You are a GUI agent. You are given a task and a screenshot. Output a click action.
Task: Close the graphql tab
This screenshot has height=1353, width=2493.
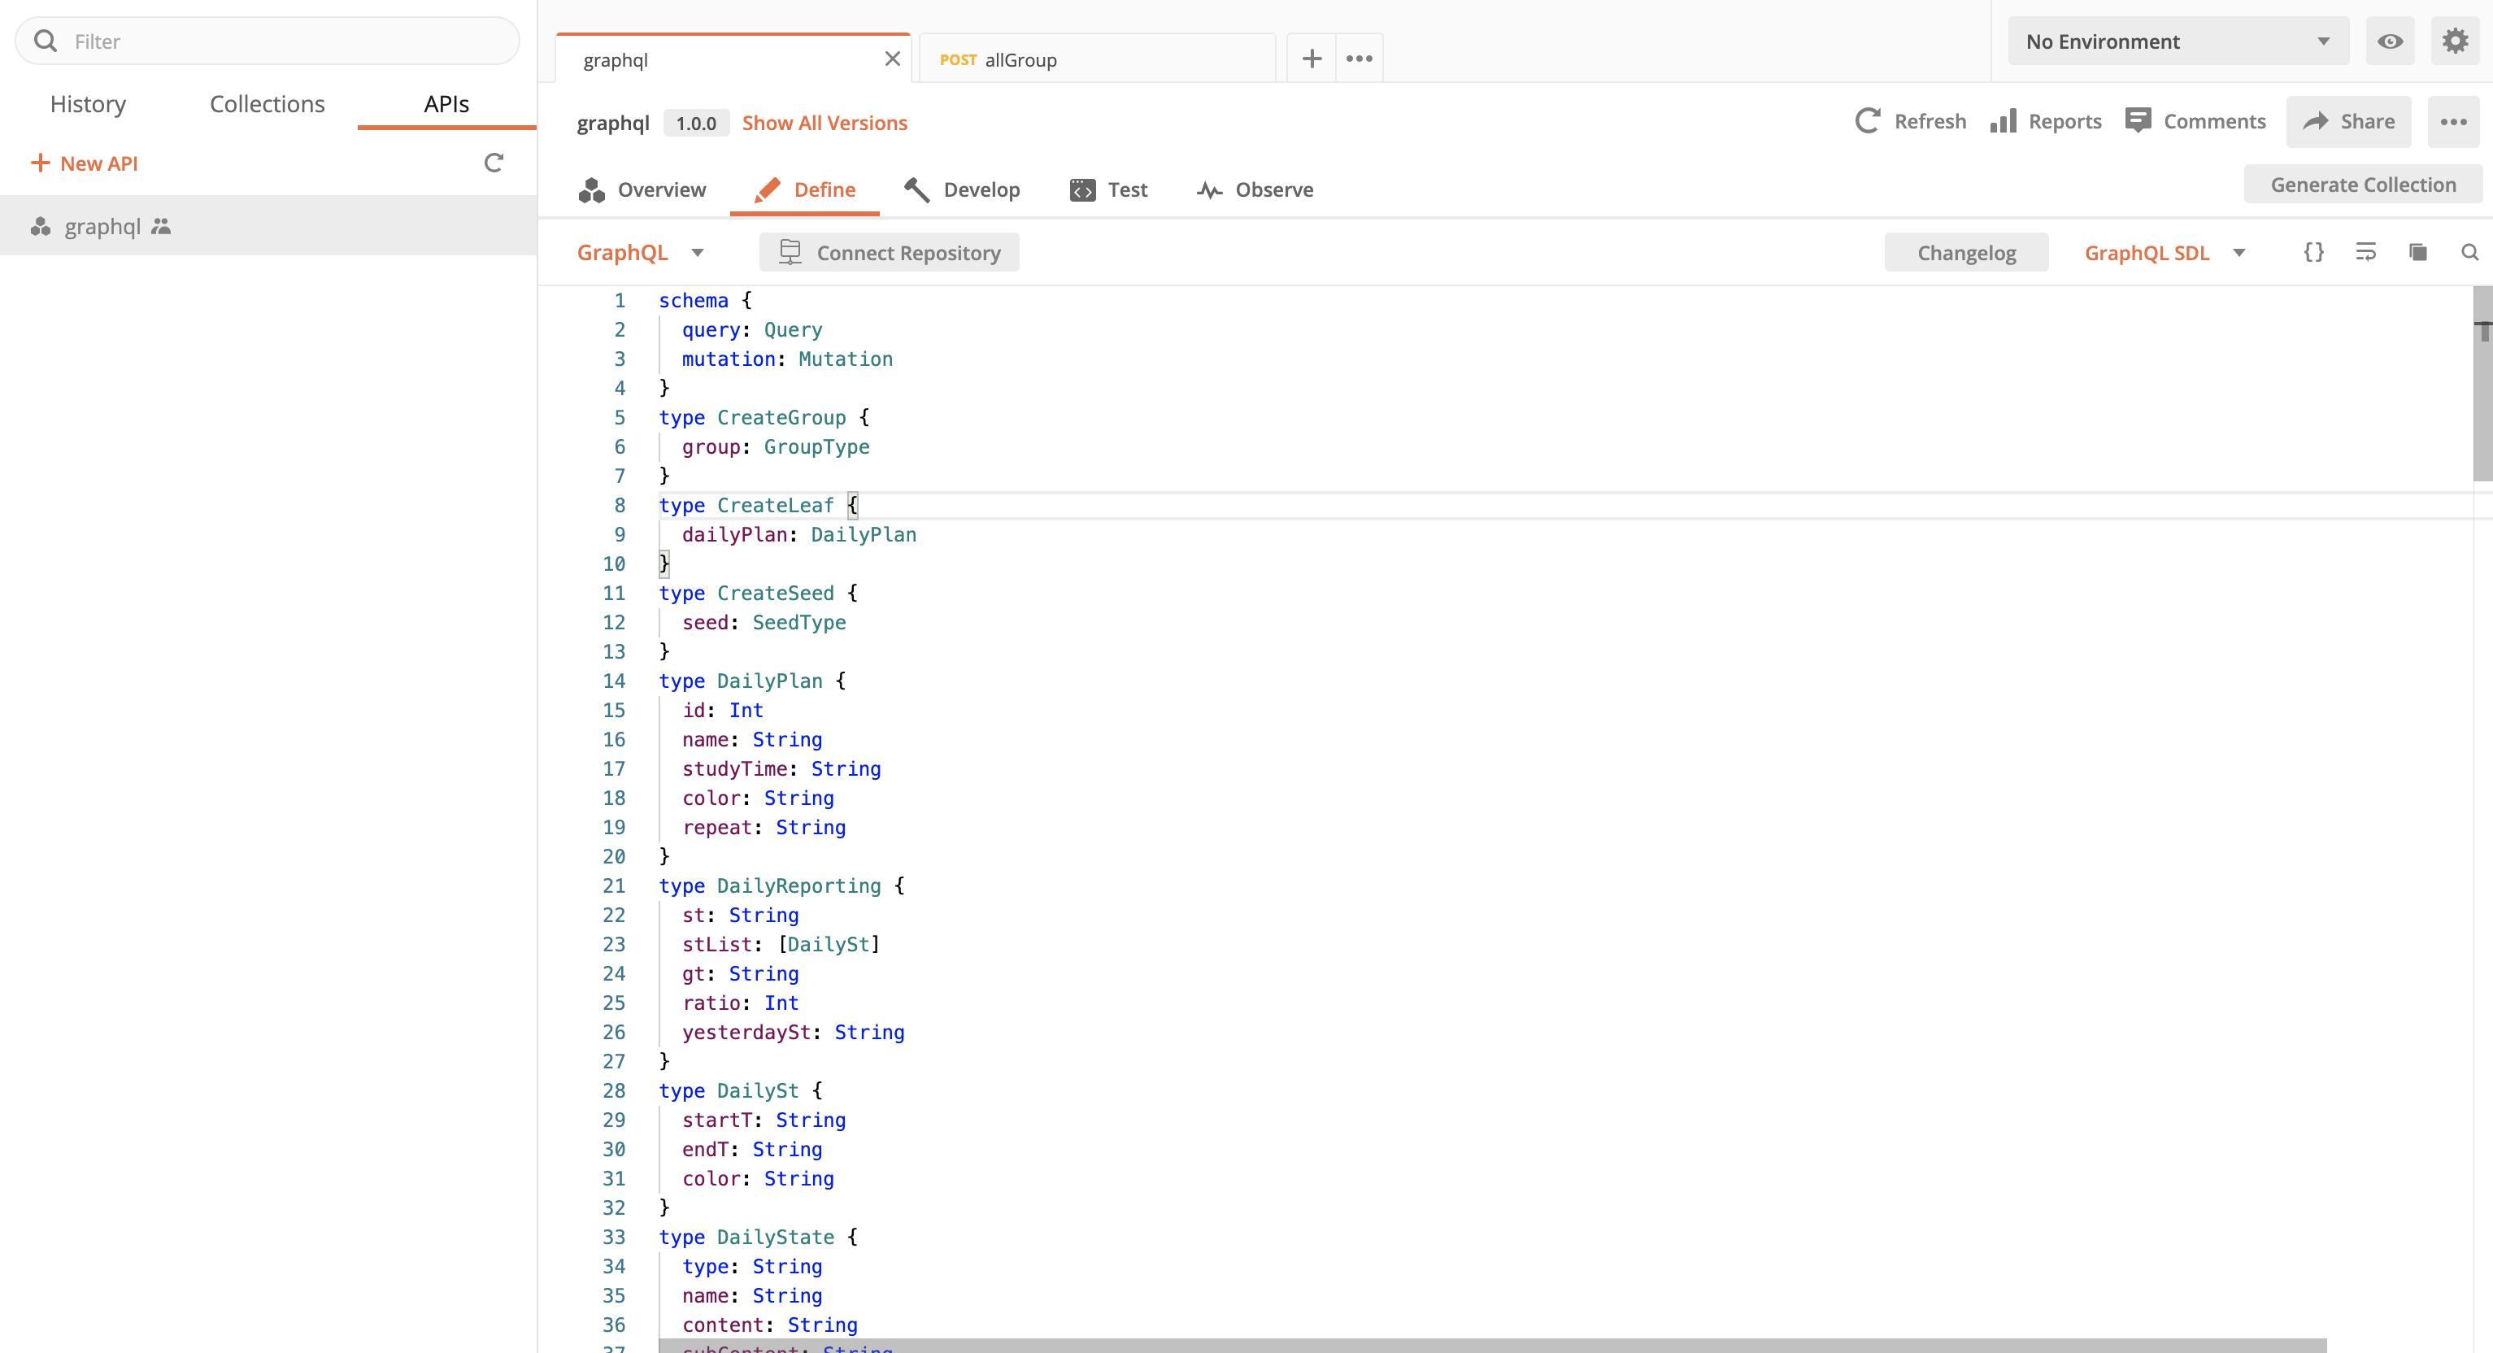click(x=892, y=59)
